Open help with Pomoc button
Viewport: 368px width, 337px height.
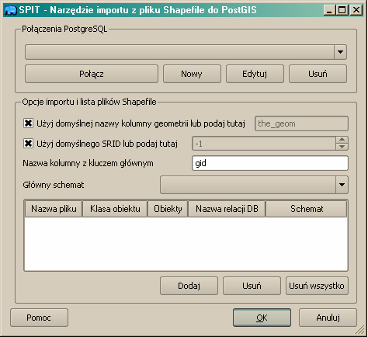39,318
